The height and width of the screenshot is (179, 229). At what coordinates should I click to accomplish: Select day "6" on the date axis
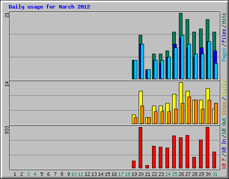[48, 174]
